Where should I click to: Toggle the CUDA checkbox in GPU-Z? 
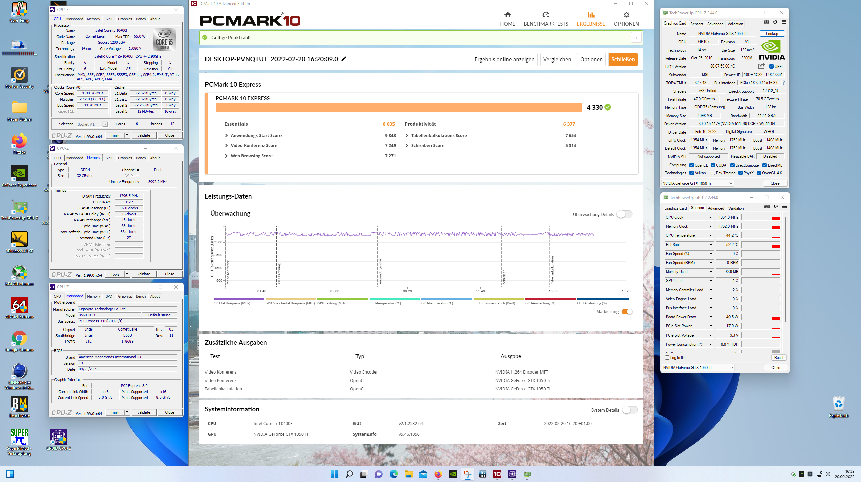click(713, 165)
